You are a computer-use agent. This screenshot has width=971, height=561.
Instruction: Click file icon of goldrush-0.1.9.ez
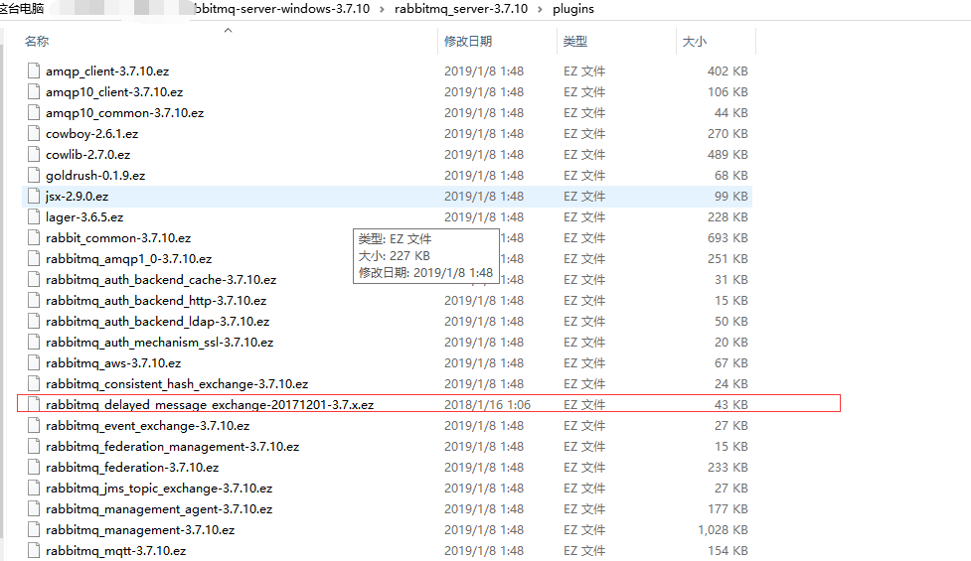point(34,175)
